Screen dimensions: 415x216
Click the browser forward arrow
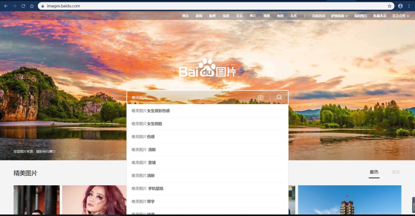pyautogui.click(x=15, y=6)
